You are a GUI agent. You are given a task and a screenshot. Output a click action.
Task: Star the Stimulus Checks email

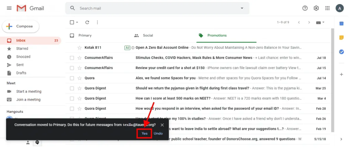79,58
